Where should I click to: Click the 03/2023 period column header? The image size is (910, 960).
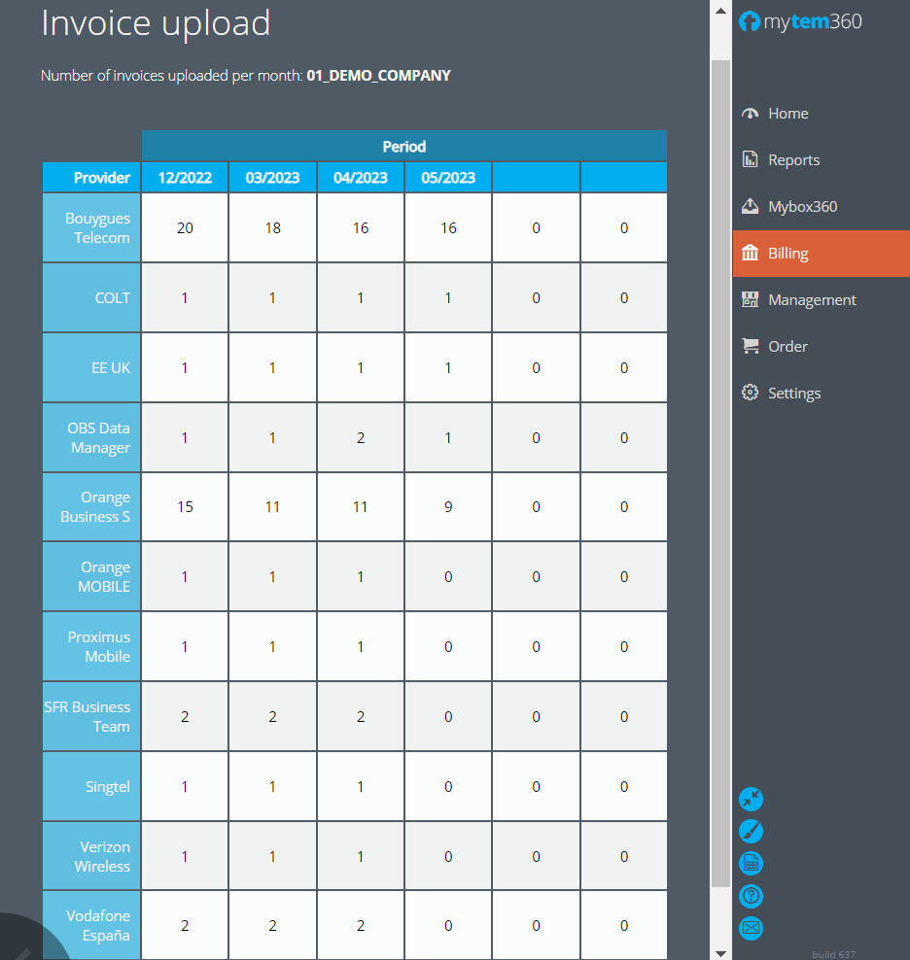272,178
